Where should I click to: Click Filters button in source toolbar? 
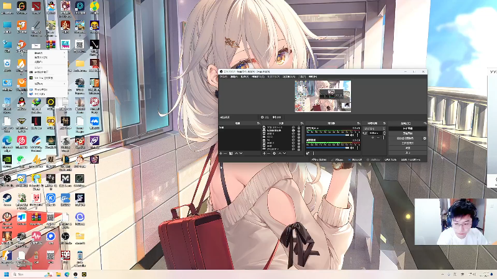pyautogui.click(x=276, y=117)
